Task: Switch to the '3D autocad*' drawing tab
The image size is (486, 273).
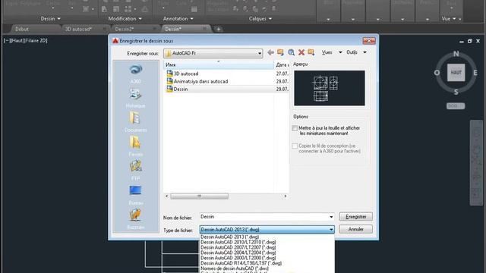Action: pos(78,29)
